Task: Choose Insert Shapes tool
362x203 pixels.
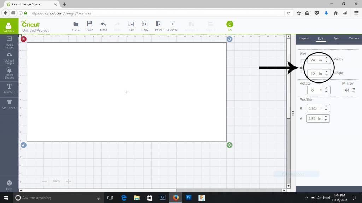Action: [x=9, y=73]
